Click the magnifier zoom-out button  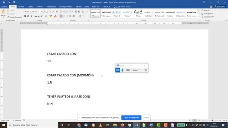point(118,70)
